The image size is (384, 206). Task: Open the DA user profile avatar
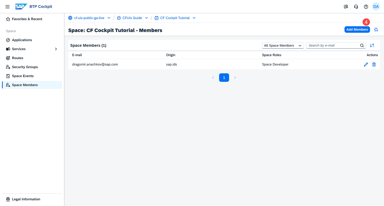tap(376, 7)
